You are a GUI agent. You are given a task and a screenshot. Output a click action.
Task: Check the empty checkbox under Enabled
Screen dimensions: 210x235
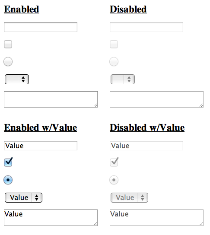[x=8, y=44]
